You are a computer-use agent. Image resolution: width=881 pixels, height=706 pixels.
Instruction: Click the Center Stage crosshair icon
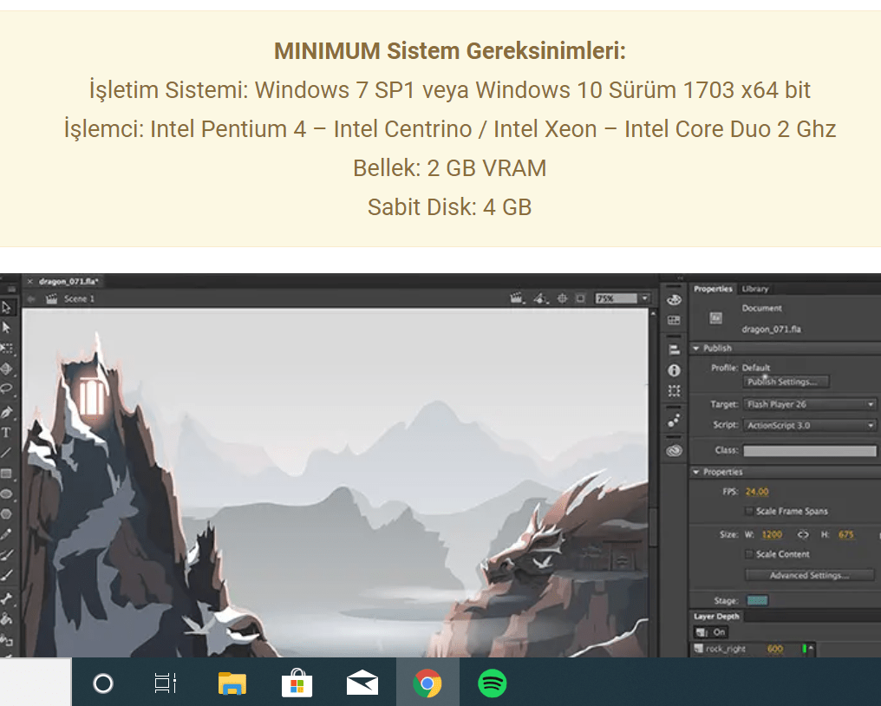click(563, 298)
